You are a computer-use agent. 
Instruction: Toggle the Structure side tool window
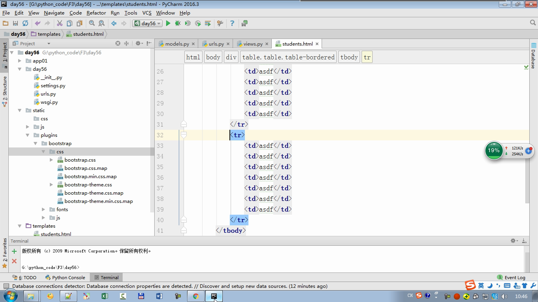coord(5,91)
